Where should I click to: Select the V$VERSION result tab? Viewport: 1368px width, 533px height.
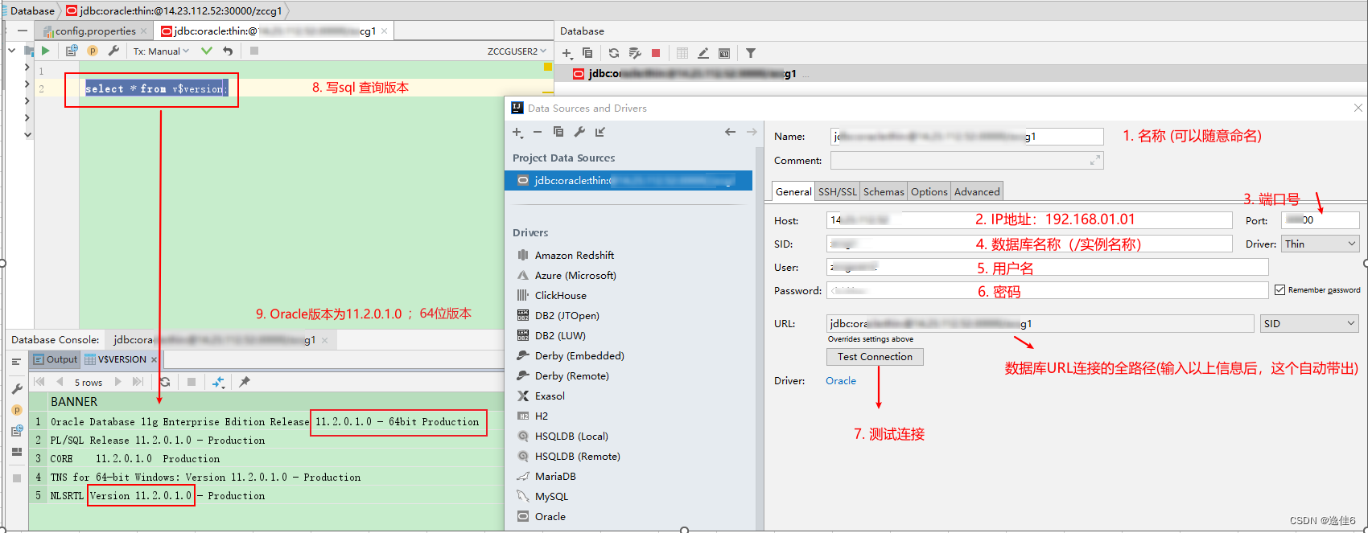pyautogui.click(x=122, y=359)
